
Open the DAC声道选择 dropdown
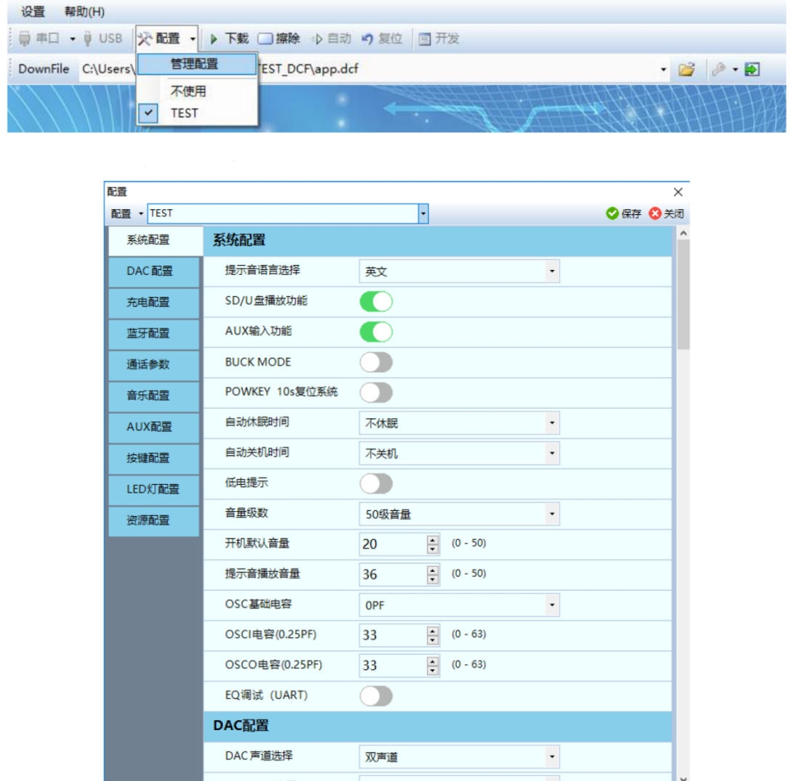click(x=460, y=757)
